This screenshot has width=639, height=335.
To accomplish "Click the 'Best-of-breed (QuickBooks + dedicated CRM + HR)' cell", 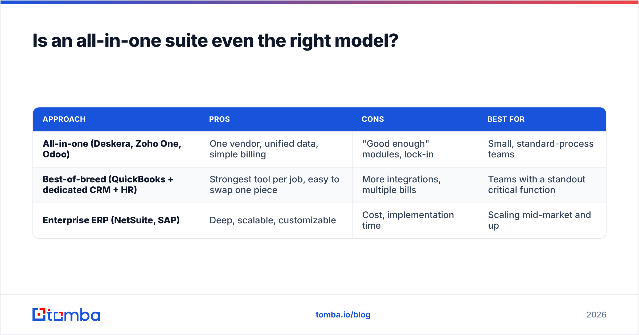I will click(x=116, y=185).
